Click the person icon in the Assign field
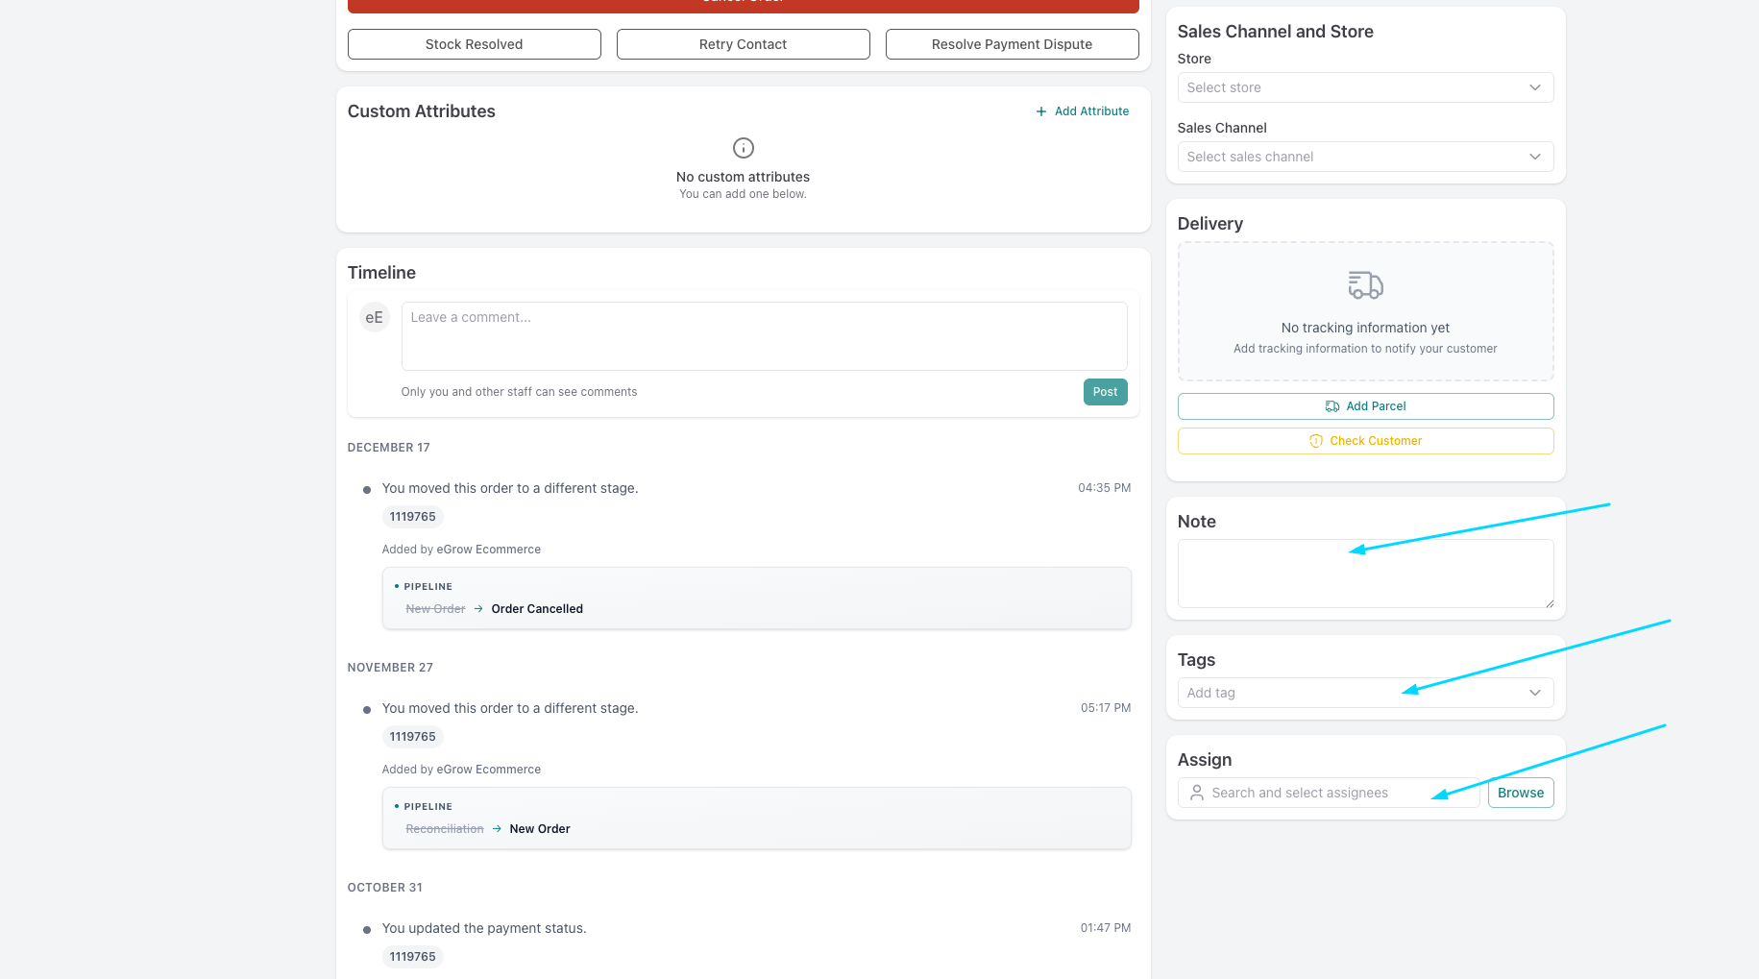Image resolution: width=1759 pixels, height=979 pixels. point(1197,793)
